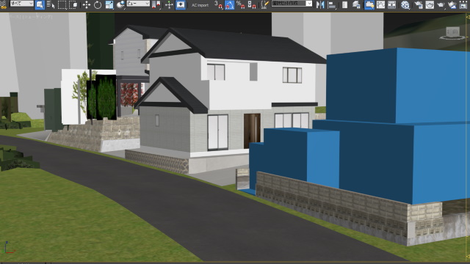Open the Material Editor
This screenshot has height=264, width=470.
(405, 5)
